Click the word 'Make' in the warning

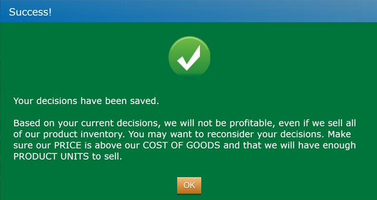[339, 134]
